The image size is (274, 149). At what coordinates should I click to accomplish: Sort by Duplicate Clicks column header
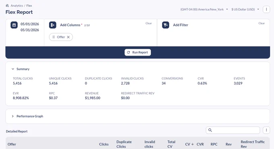point(124,144)
